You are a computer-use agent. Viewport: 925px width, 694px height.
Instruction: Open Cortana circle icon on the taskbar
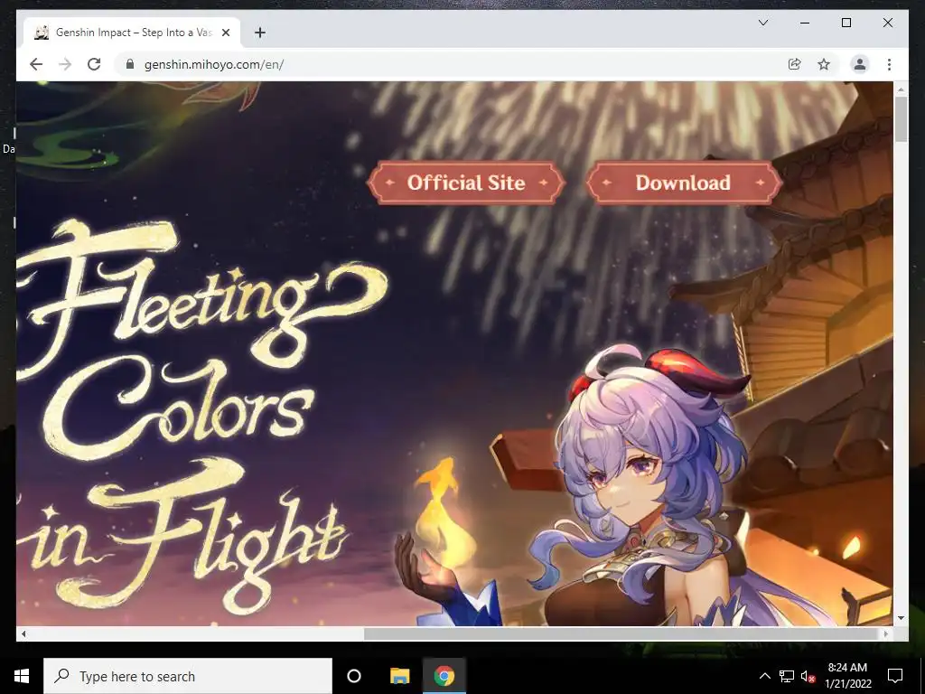[354, 676]
